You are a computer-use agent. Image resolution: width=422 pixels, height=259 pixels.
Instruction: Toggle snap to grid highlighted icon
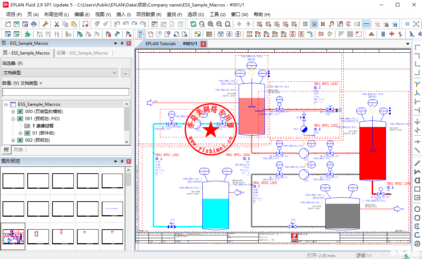pos(314,24)
